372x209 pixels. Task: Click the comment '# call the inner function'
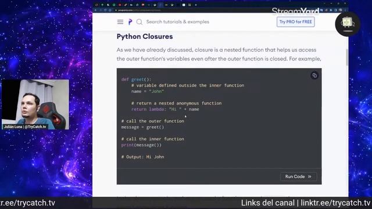pos(152,139)
